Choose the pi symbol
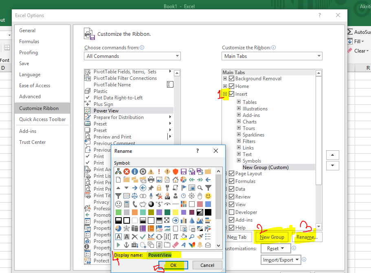This screenshot has height=273, width=371. click(176, 237)
